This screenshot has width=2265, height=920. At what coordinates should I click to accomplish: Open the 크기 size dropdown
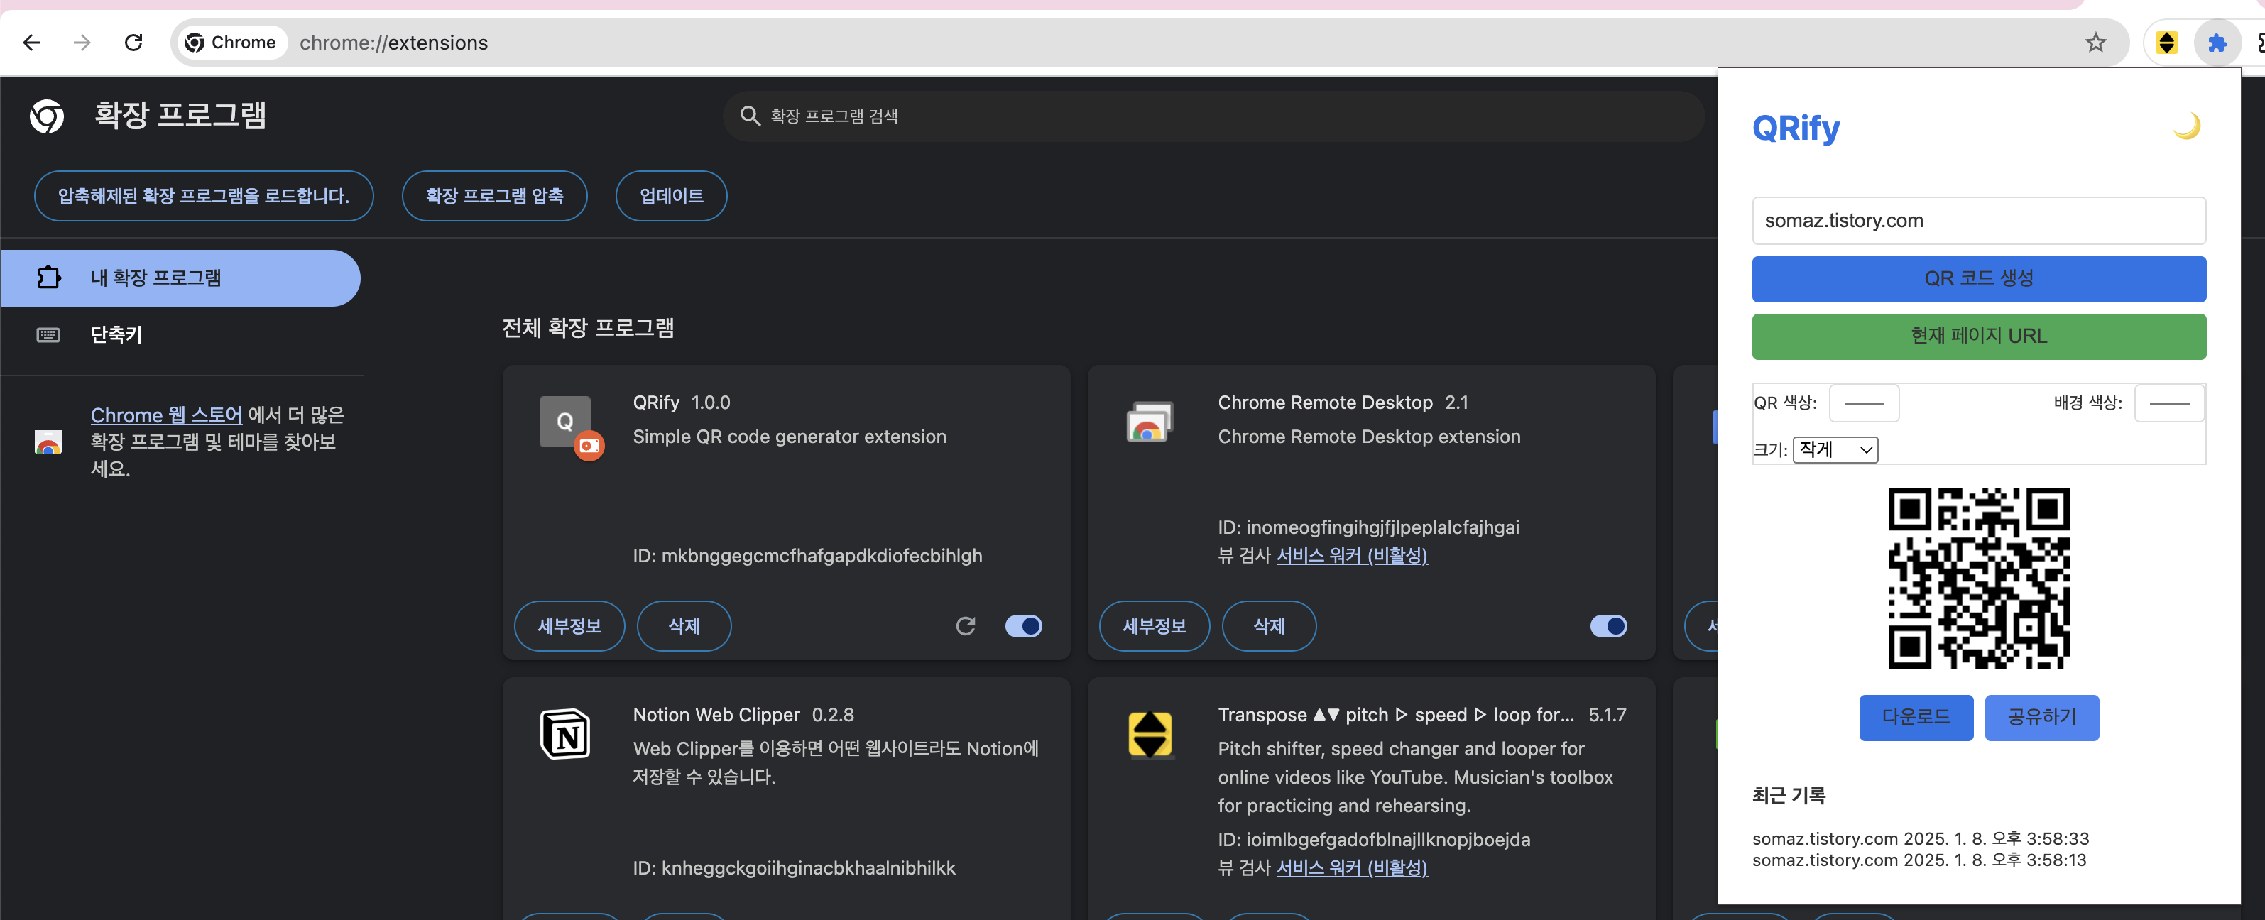click(1835, 450)
